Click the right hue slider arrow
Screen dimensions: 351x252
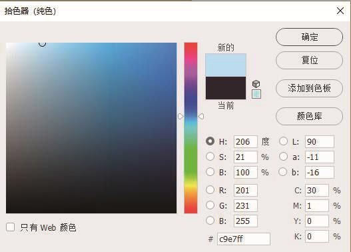click(x=200, y=117)
